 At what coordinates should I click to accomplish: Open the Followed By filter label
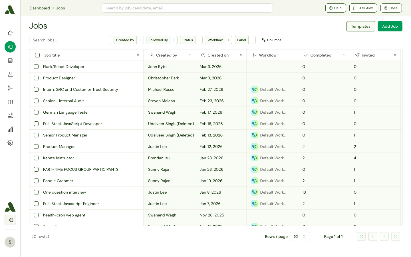point(158,40)
